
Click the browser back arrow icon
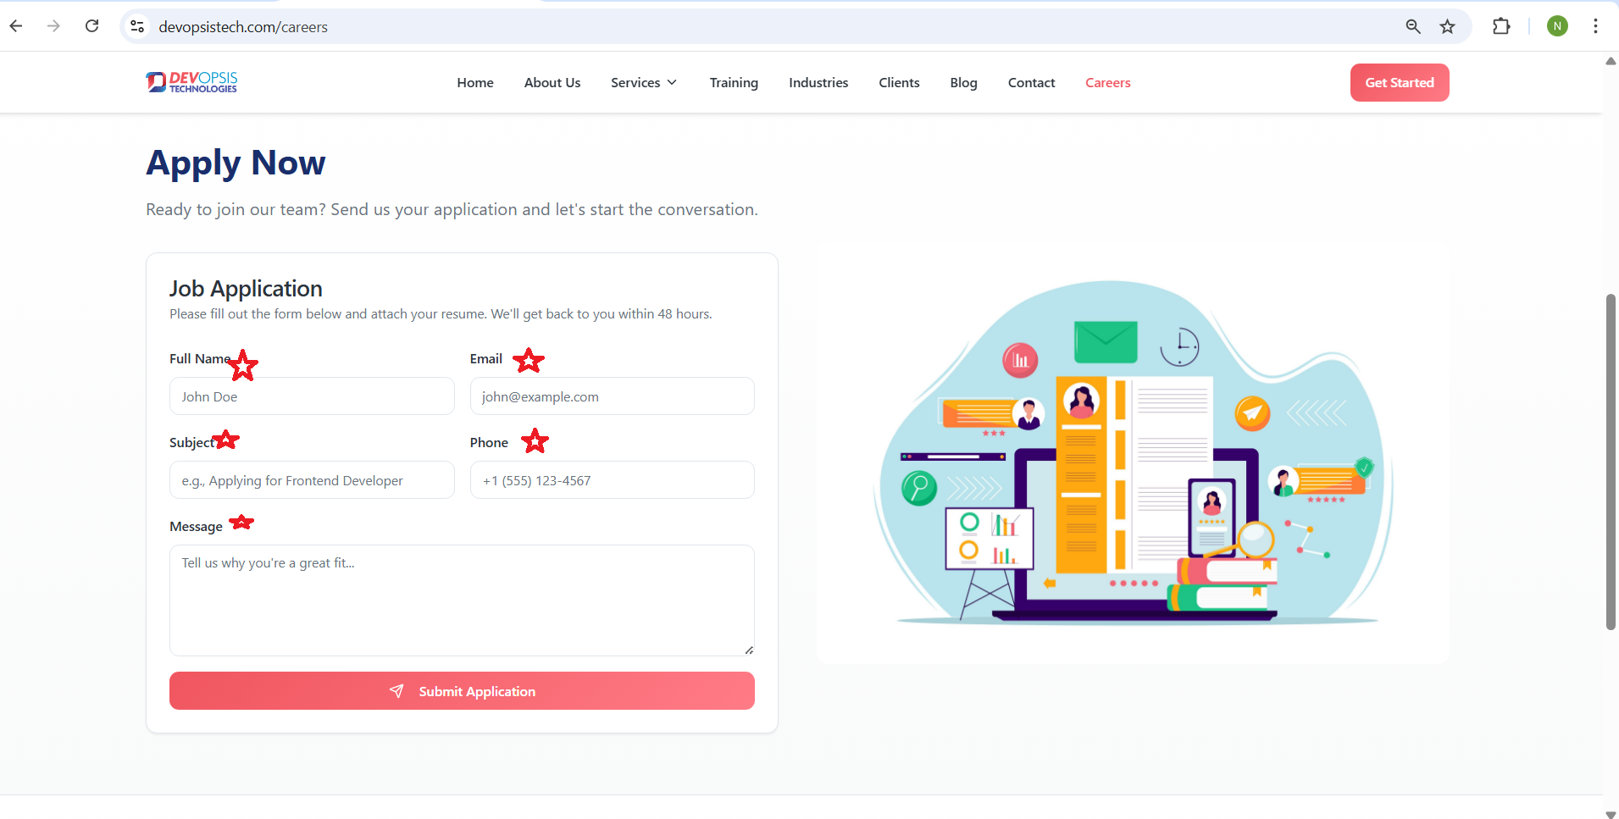pyautogui.click(x=16, y=26)
